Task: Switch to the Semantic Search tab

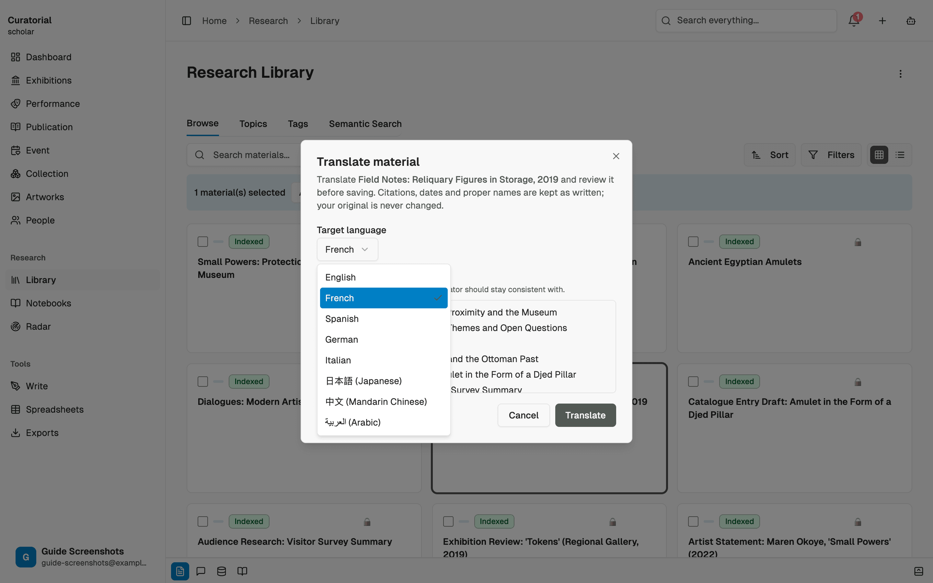Action: [x=365, y=124]
